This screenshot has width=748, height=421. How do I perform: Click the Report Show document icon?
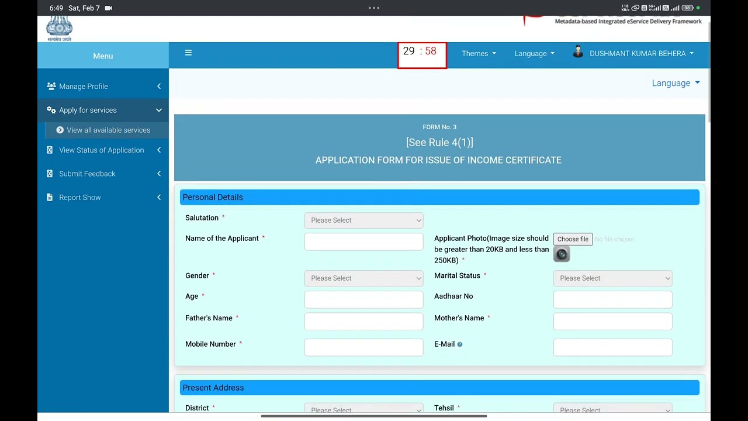[x=50, y=197]
